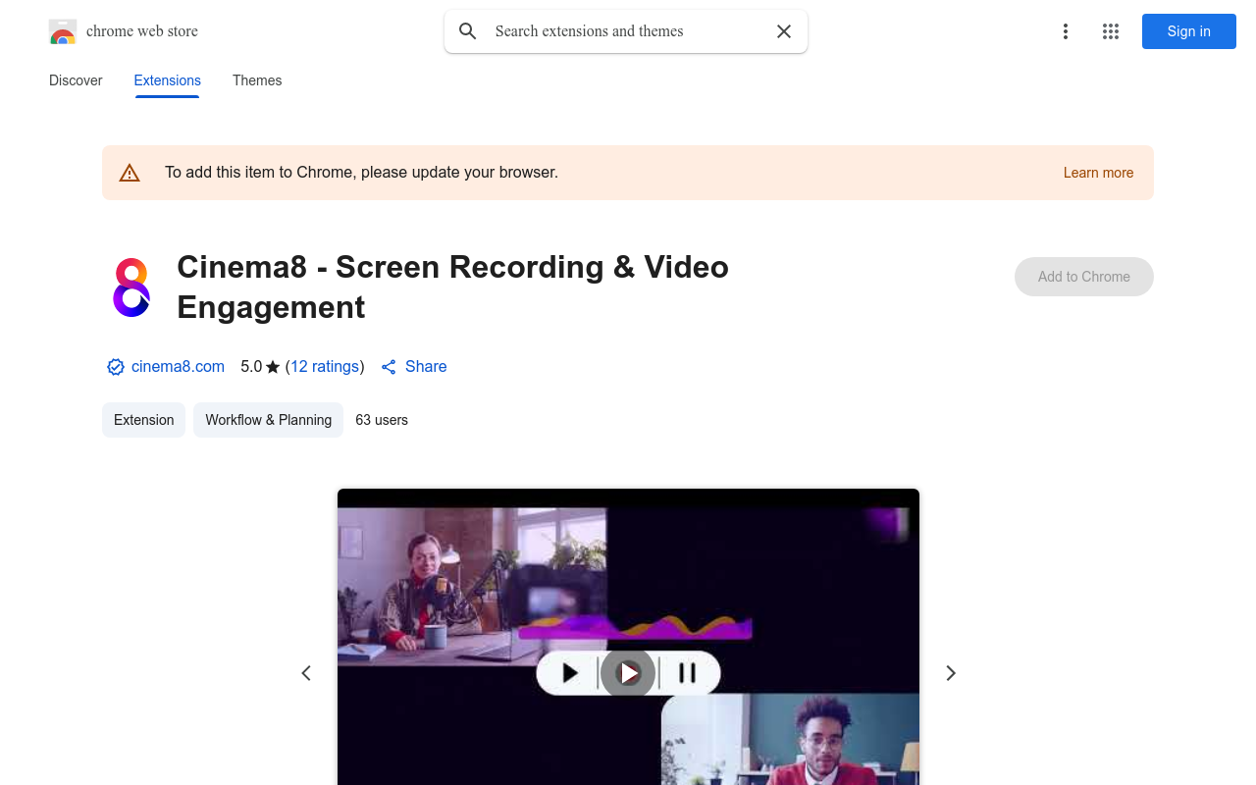
Task: Open the cinema8.com publisher link
Action: pyautogui.click(x=178, y=366)
